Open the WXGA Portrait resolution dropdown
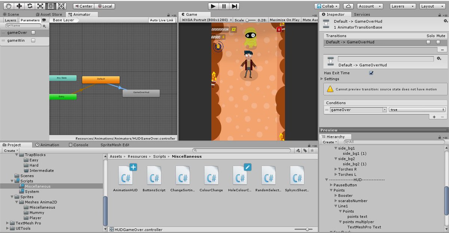449x233 pixels. [207, 20]
